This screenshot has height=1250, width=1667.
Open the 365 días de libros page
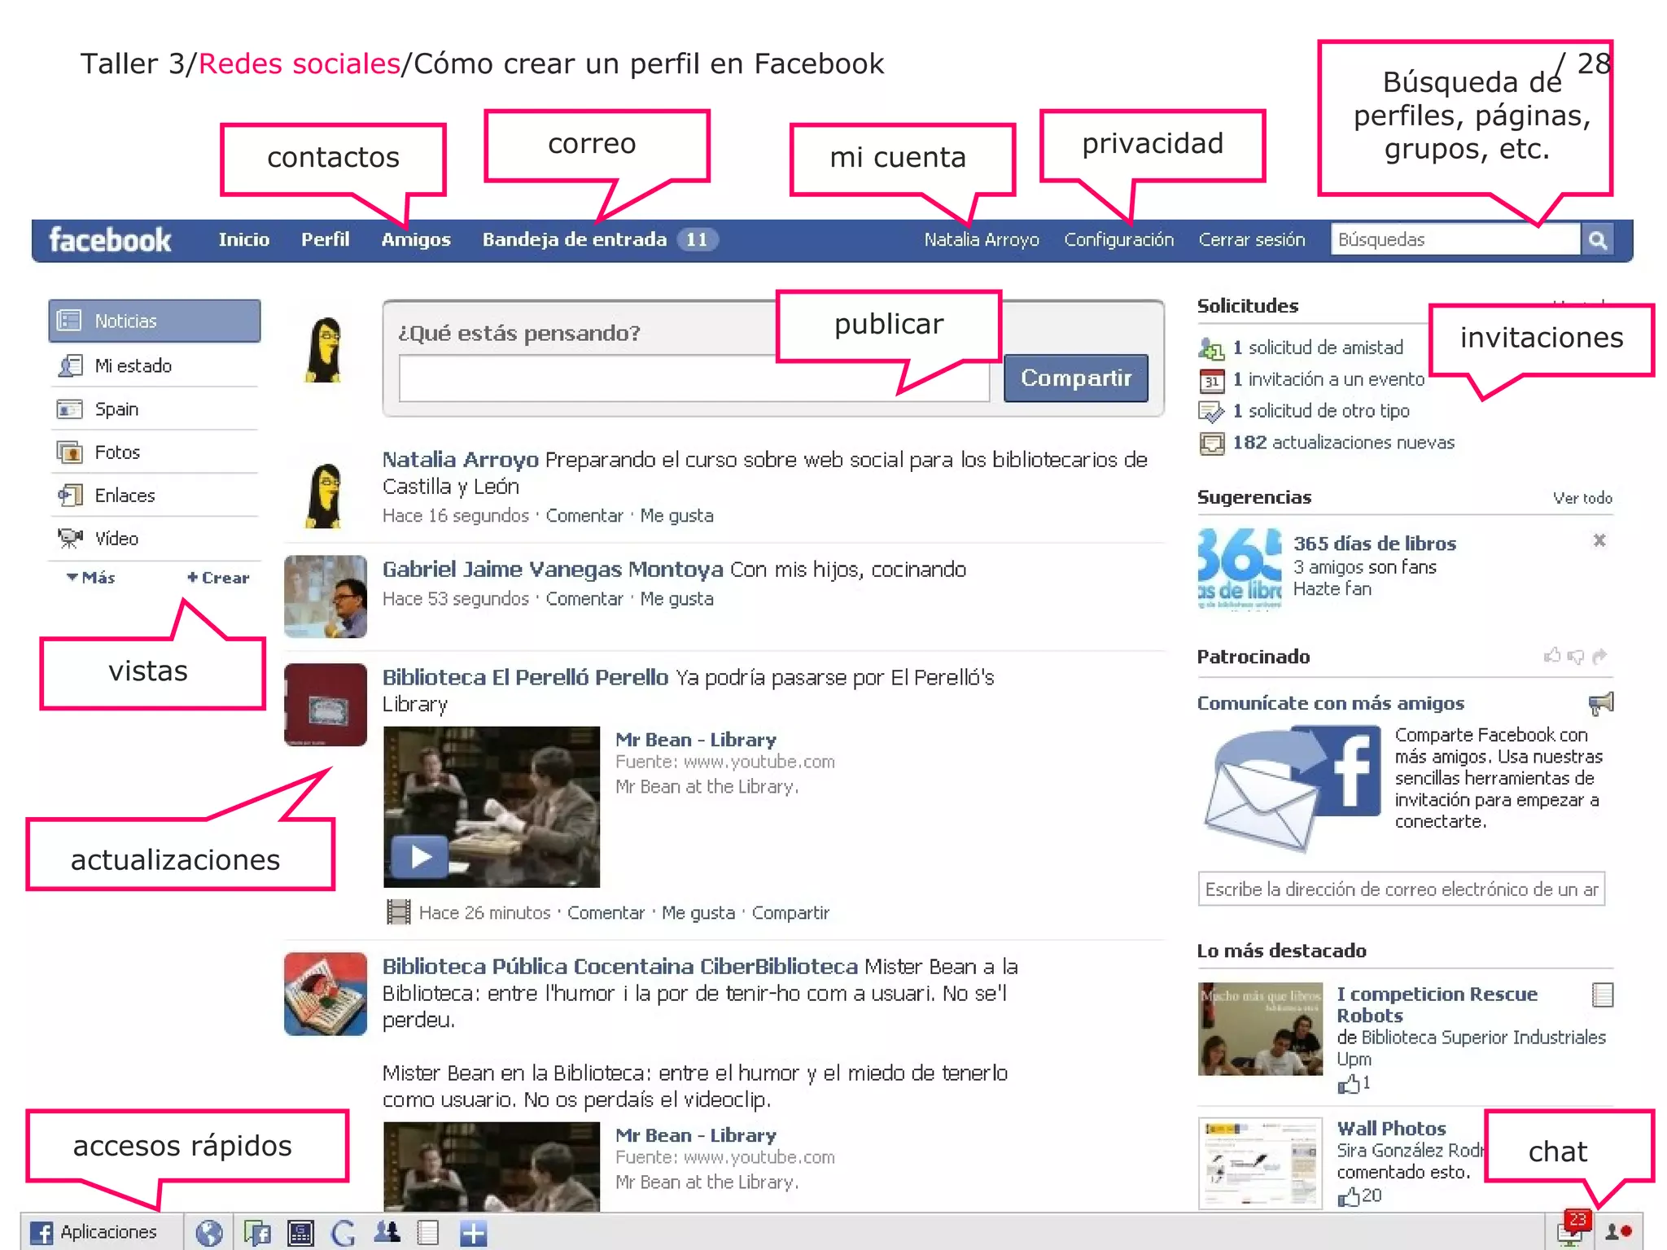tap(1374, 543)
